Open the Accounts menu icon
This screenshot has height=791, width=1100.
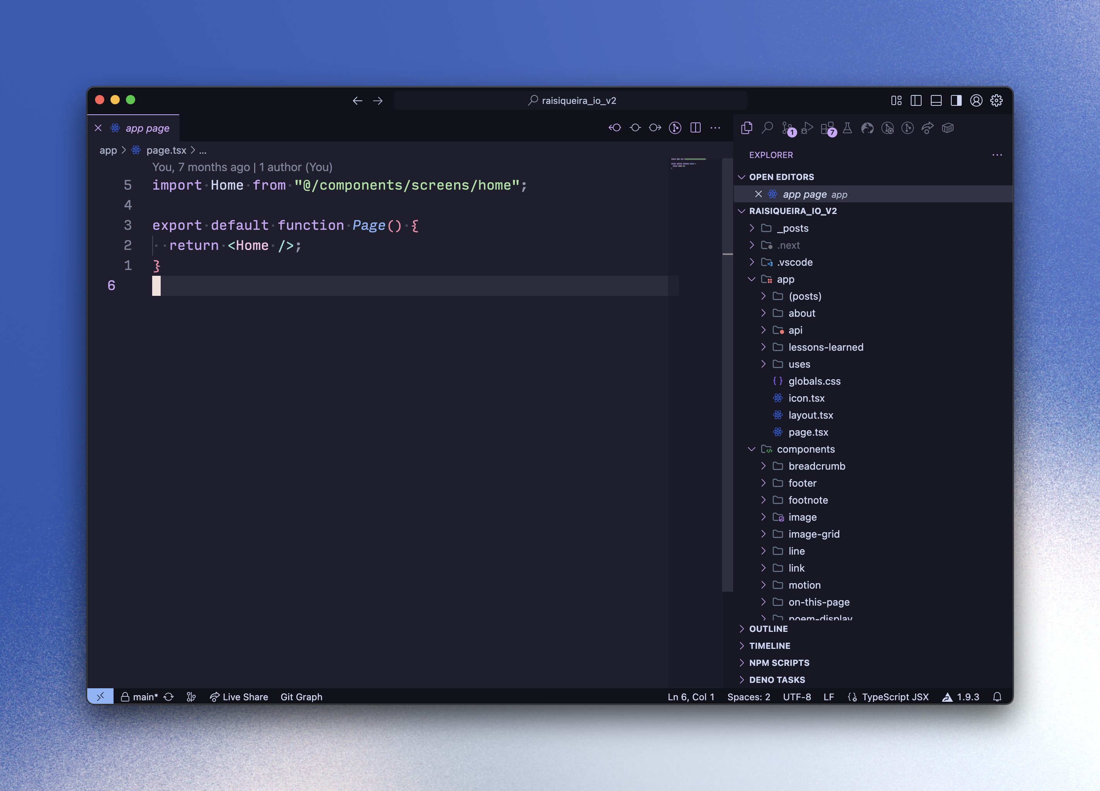(976, 100)
